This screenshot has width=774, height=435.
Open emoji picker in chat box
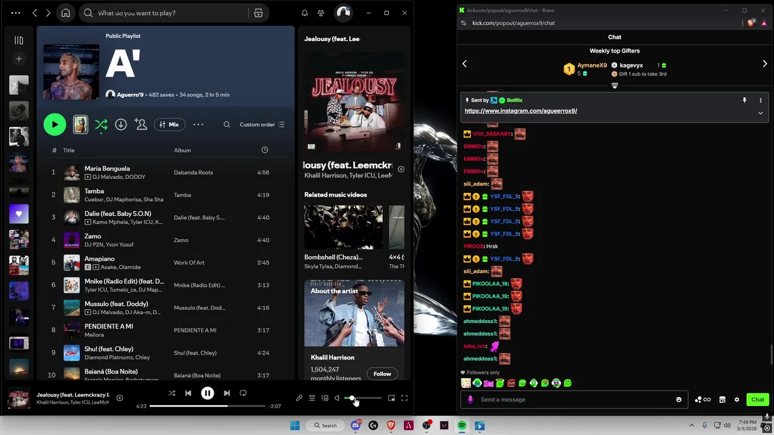click(678, 399)
